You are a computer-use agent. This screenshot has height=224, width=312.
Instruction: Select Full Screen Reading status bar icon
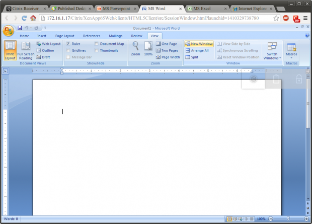click(x=235, y=219)
